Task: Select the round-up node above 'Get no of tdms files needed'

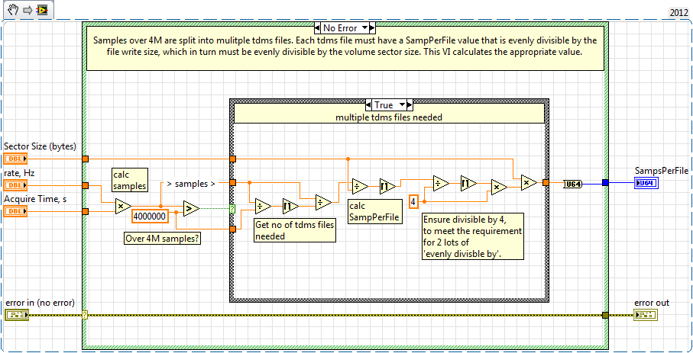Action: point(290,206)
